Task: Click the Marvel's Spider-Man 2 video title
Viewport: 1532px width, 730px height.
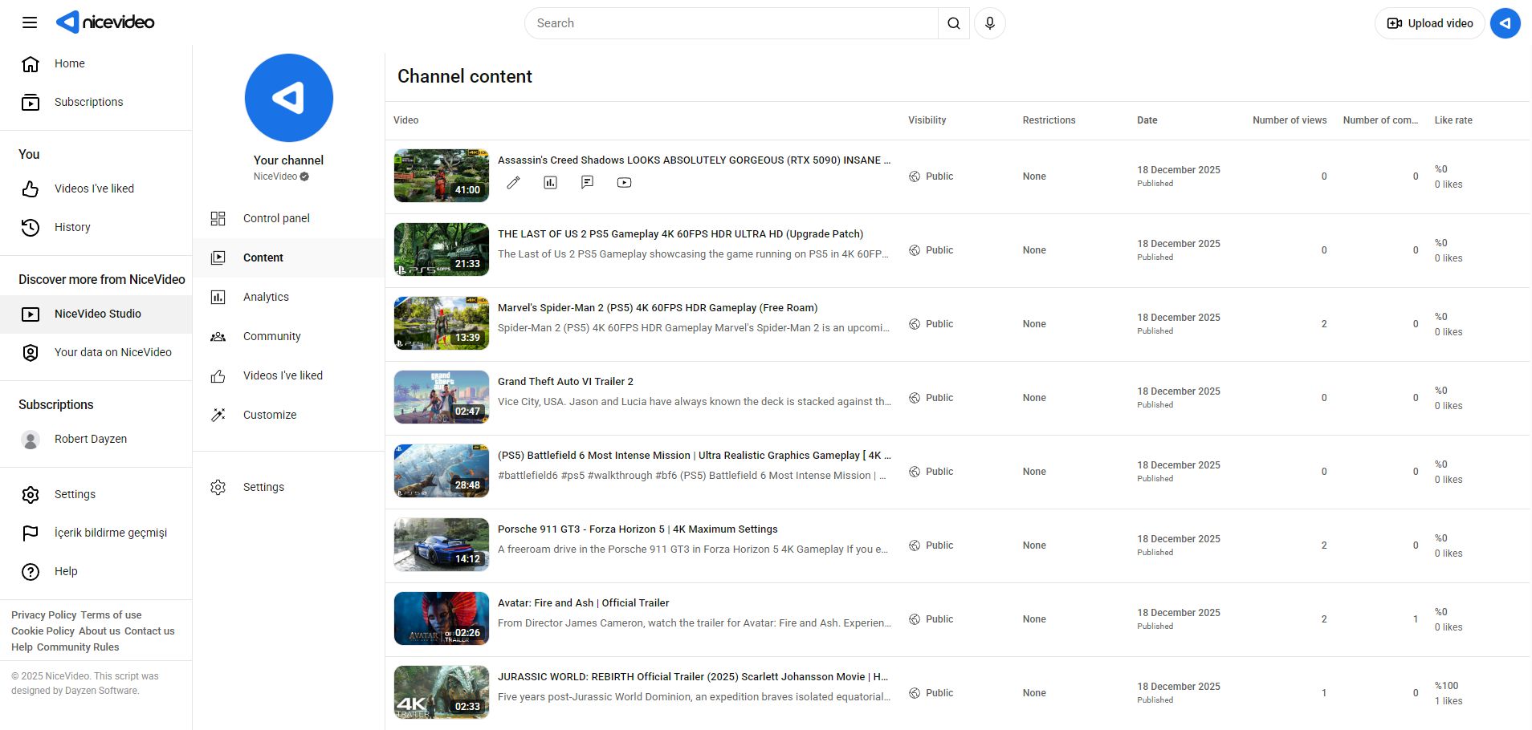Action: point(658,308)
